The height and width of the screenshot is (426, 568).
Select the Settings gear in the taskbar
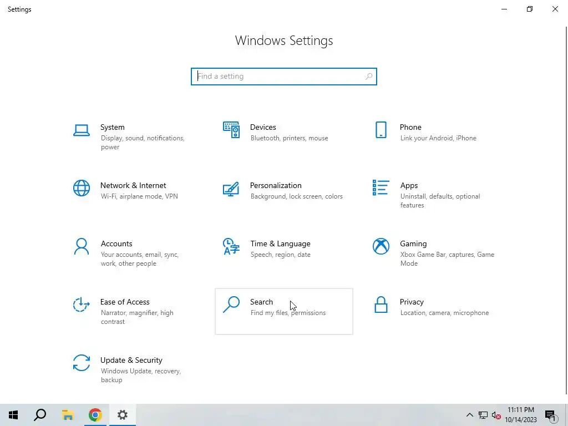point(123,415)
